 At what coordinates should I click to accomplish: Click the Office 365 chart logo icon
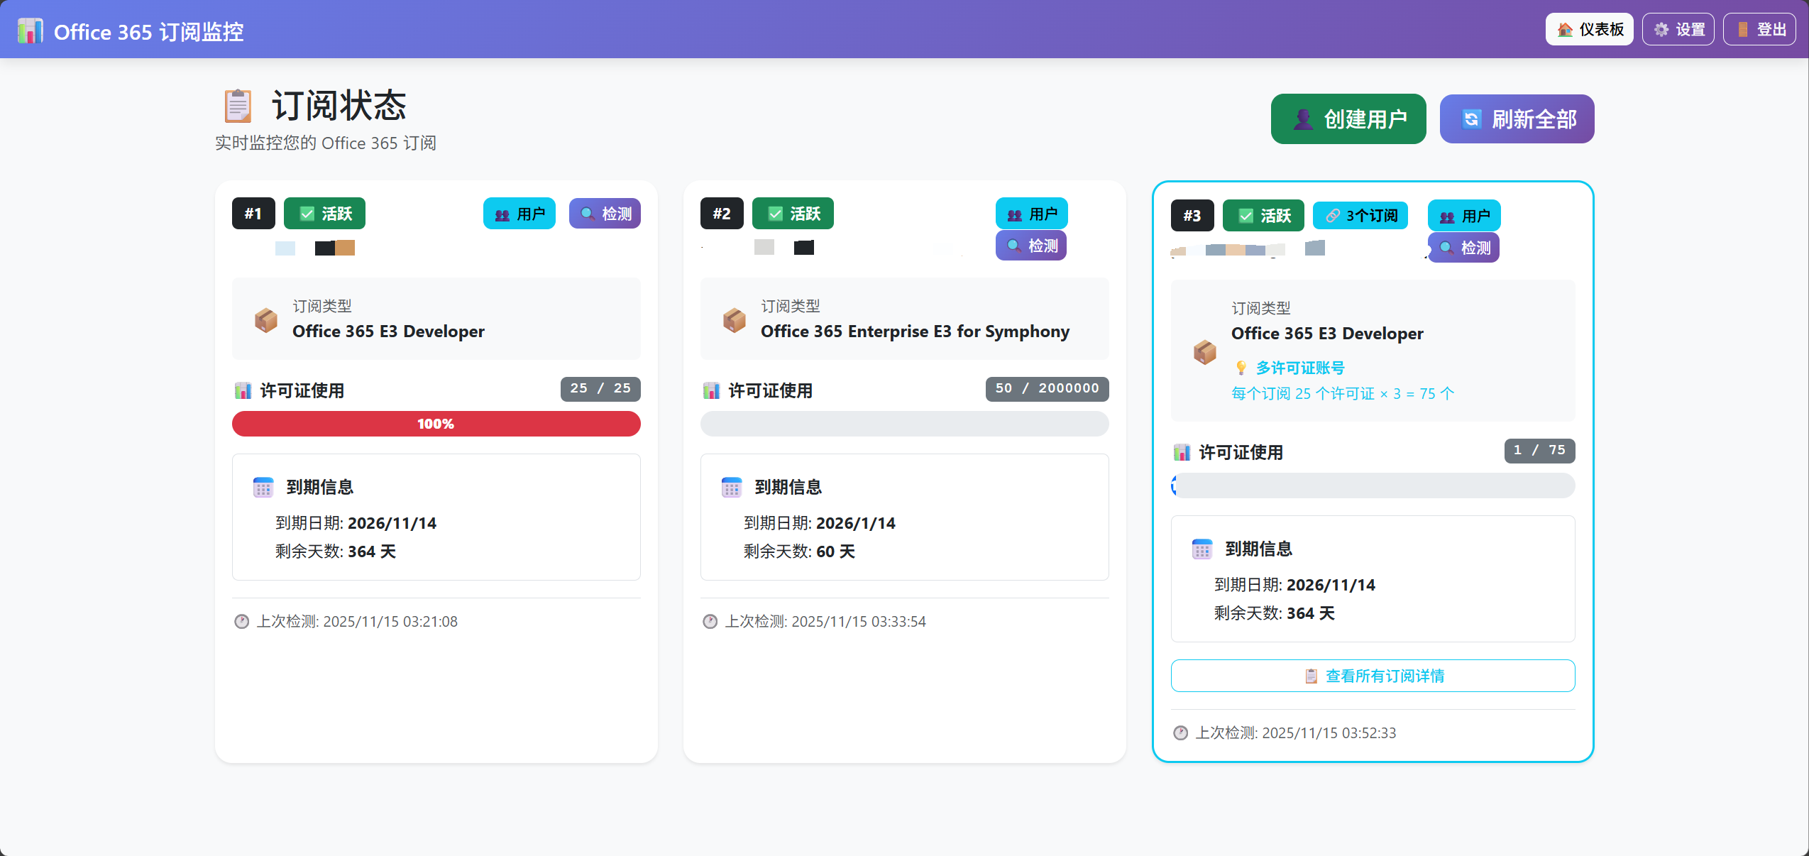coord(30,31)
